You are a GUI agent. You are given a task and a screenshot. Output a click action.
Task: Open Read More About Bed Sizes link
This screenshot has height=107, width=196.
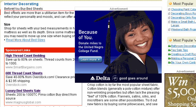point(26,40)
